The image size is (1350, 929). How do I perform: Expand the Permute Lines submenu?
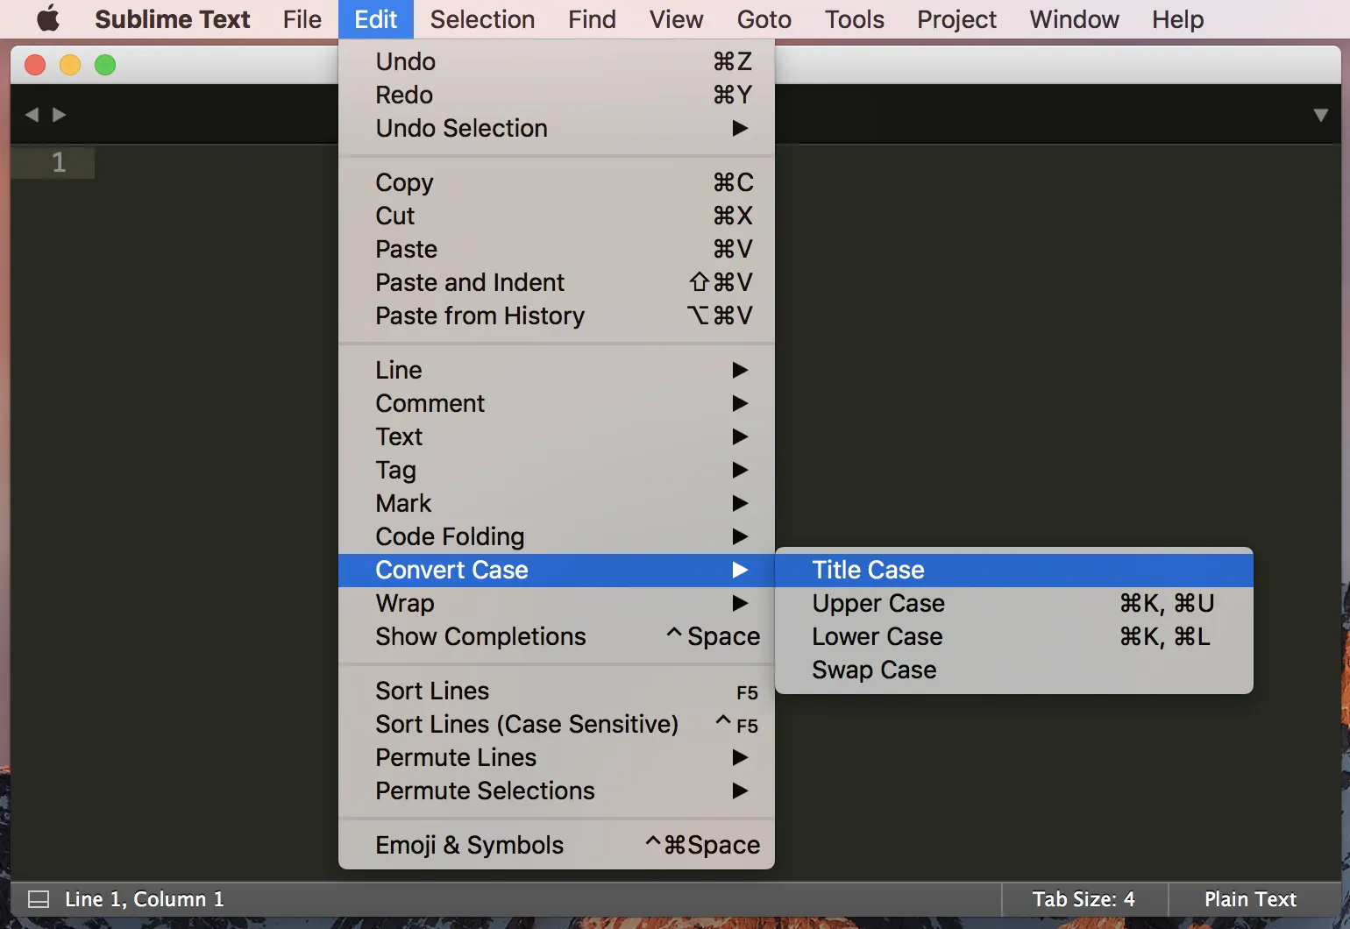tap(557, 757)
